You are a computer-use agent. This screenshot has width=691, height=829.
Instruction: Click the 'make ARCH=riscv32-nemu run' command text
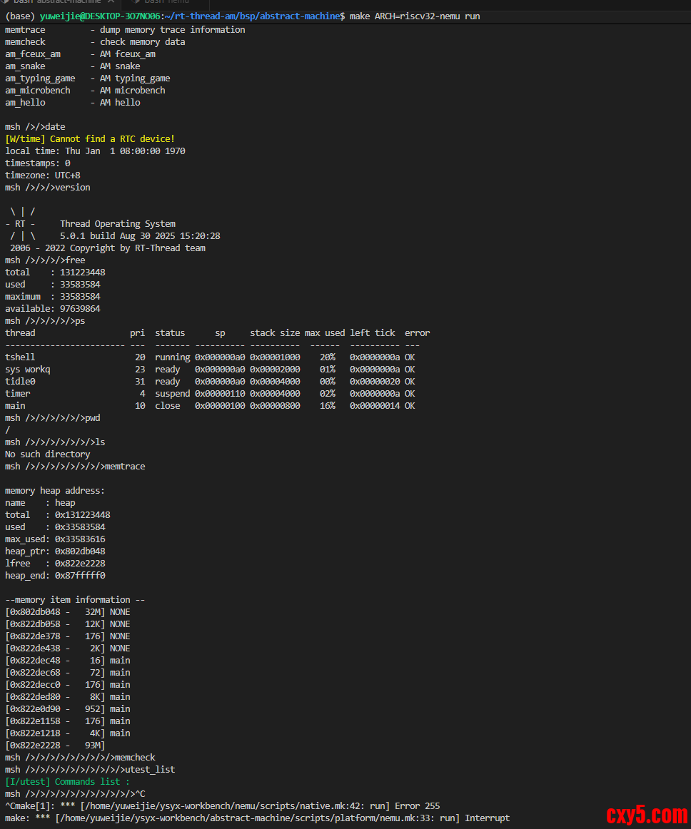[x=415, y=16]
